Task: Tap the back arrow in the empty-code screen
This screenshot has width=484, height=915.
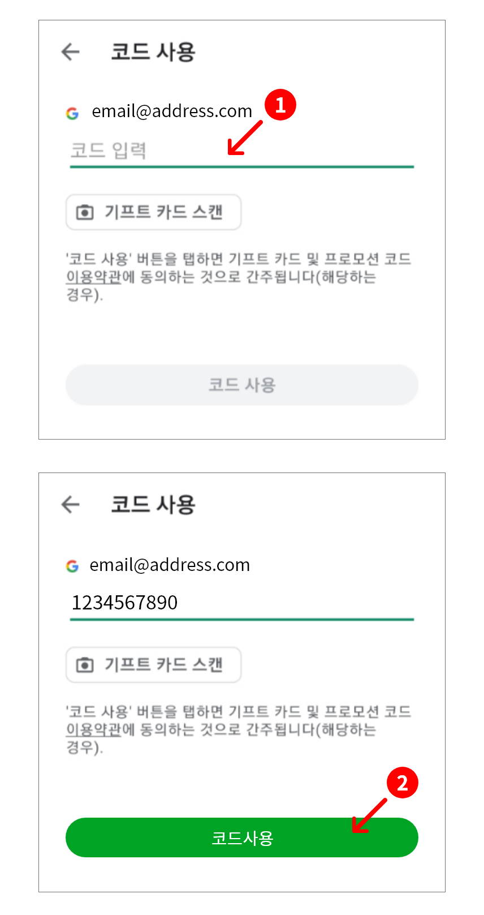Action: point(71,52)
